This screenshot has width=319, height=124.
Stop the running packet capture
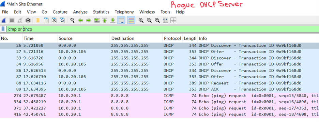pyautogui.click(x=12, y=20)
